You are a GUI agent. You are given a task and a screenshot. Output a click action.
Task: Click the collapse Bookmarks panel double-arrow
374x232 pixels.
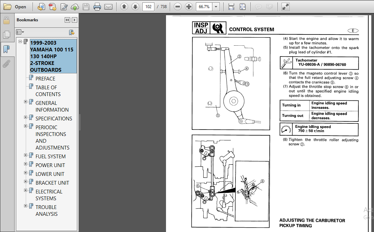point(67,20)
